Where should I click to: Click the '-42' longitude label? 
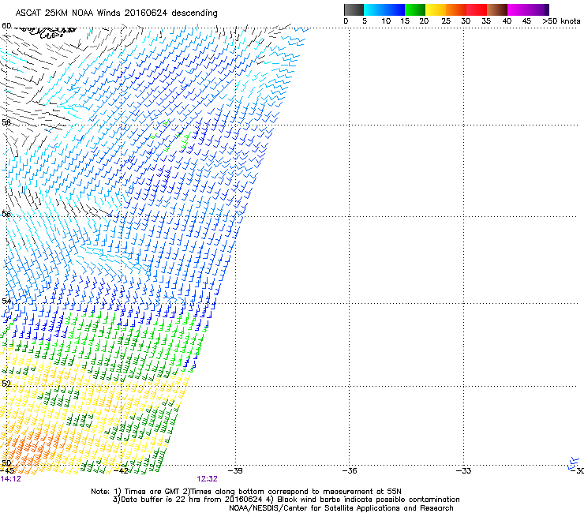121,470
